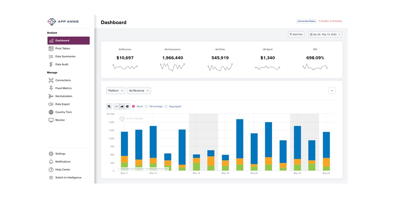Go to Fixed Metrics menu item
The image size is (395, 211).
tap(63, 88)
